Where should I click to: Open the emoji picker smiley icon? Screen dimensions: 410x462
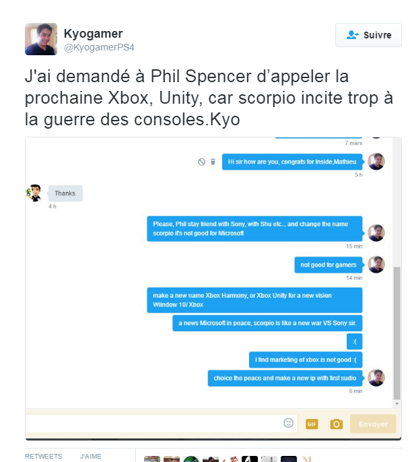288,423
